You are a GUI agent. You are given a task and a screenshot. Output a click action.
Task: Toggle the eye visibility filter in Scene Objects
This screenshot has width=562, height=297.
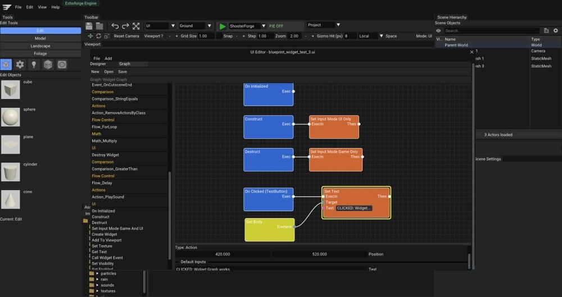coord(438,31)
